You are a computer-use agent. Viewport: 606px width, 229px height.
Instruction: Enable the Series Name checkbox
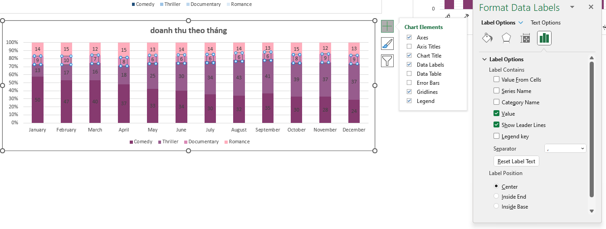[x=497, y=91]
